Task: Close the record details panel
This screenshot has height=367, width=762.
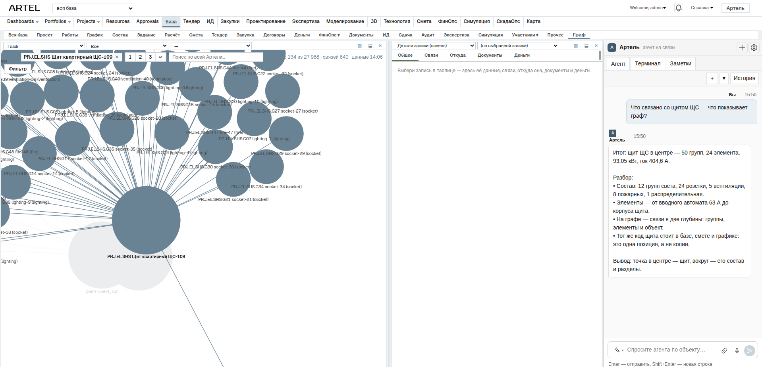Action: (596, 46)
